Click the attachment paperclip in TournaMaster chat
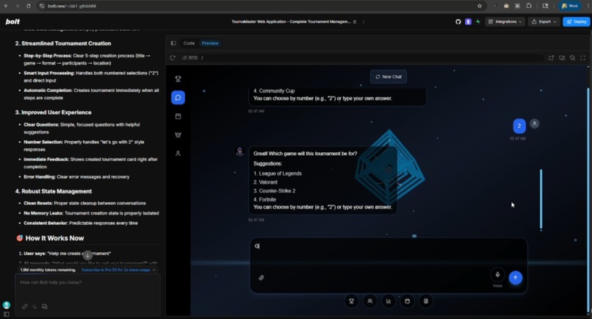Viewport: 592px width, 319px height. [261, 278]
